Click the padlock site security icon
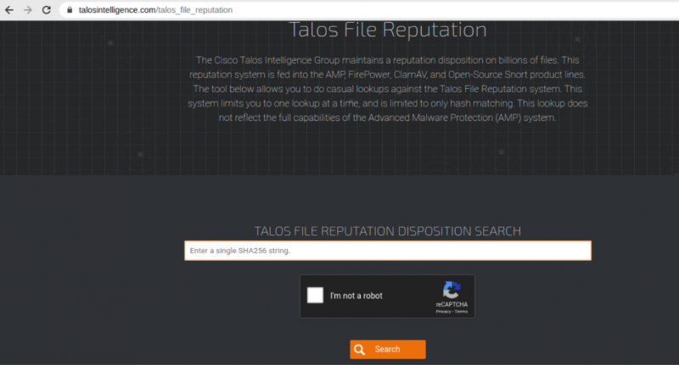 pos(70,10)
